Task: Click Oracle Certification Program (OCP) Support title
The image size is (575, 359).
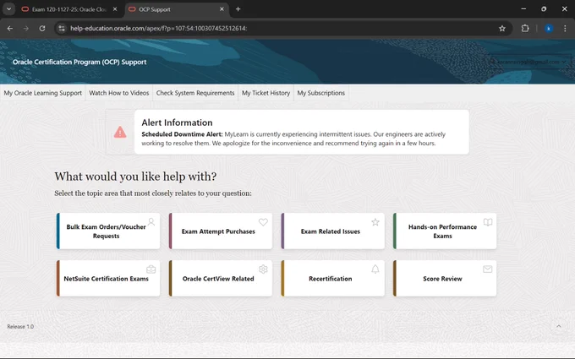Action: click(79, 62)
